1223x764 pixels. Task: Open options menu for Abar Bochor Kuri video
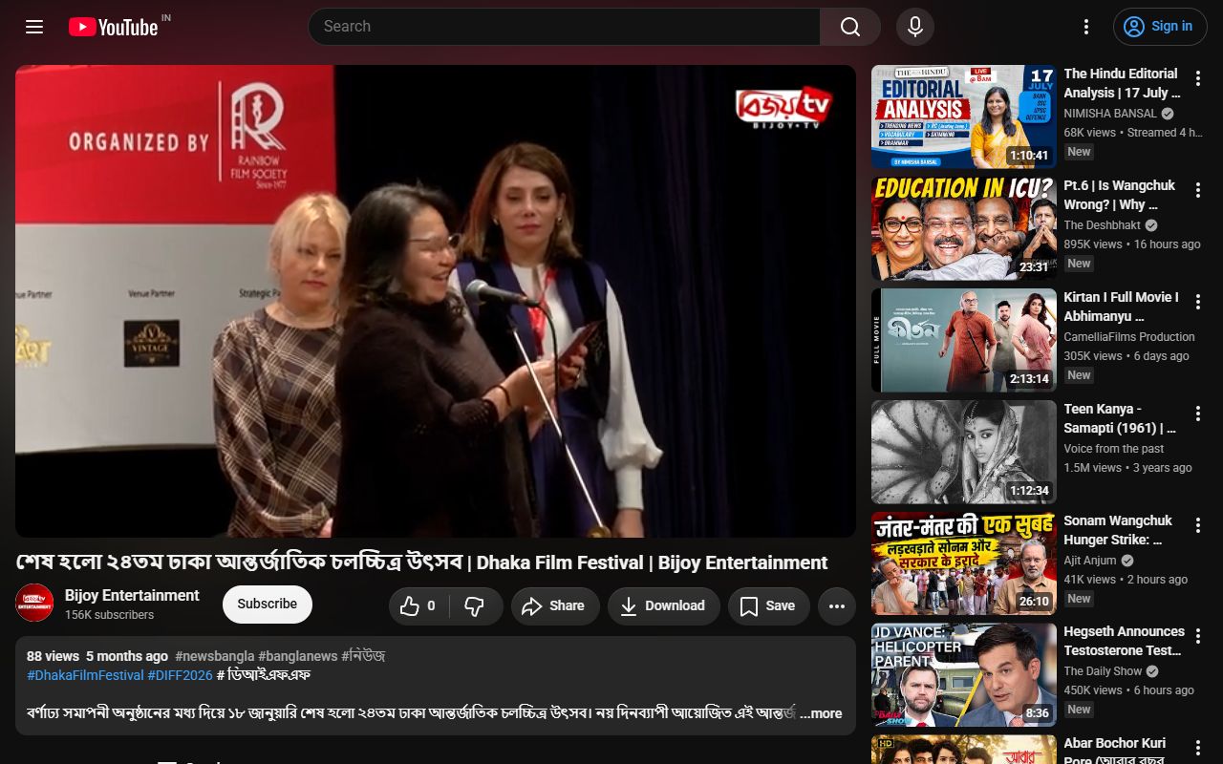coord(1198,749)
